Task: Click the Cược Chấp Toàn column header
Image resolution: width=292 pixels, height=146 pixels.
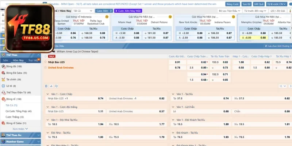Action: click(x=197, y=56)
